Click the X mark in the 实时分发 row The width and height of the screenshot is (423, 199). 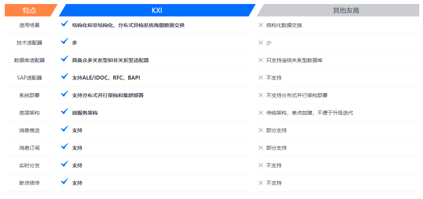pos(261,165)
